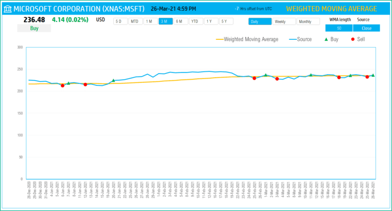392x211 pixels.
Task: Switch to the Daily interval tab
Action: 260,21
